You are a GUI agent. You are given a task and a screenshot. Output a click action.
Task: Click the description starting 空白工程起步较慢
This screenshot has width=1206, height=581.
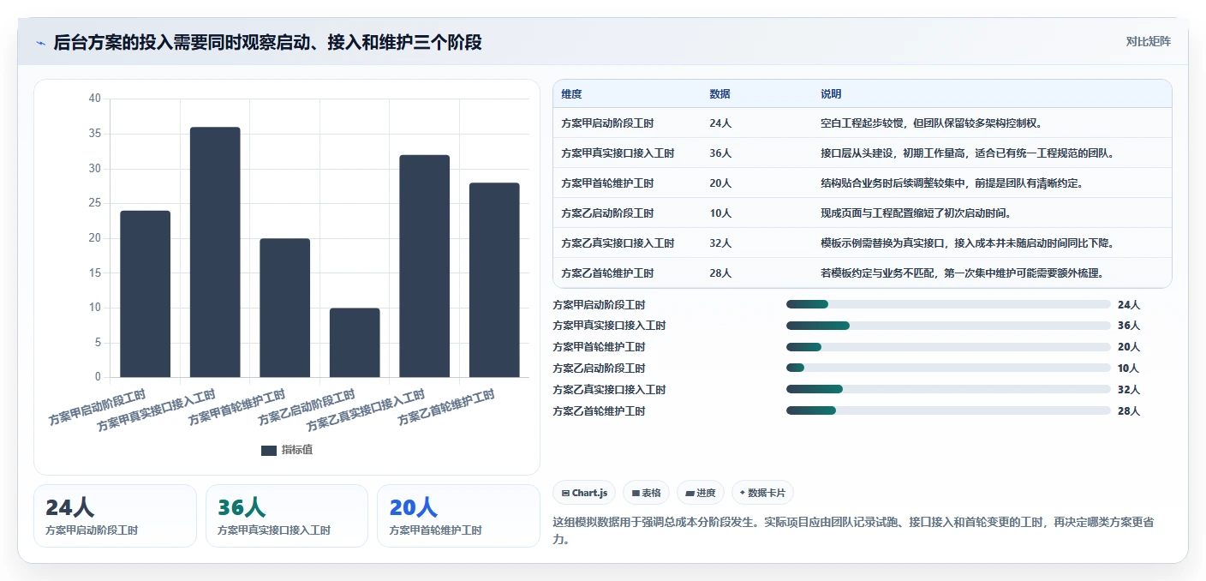pyautogui.click(x=931, y=123)
